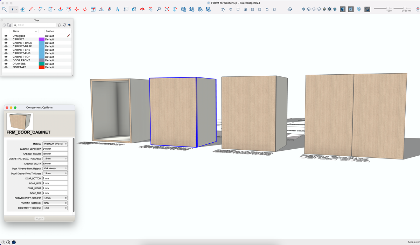Hide the CABINET tag with its eye toggle

point(6,39)
